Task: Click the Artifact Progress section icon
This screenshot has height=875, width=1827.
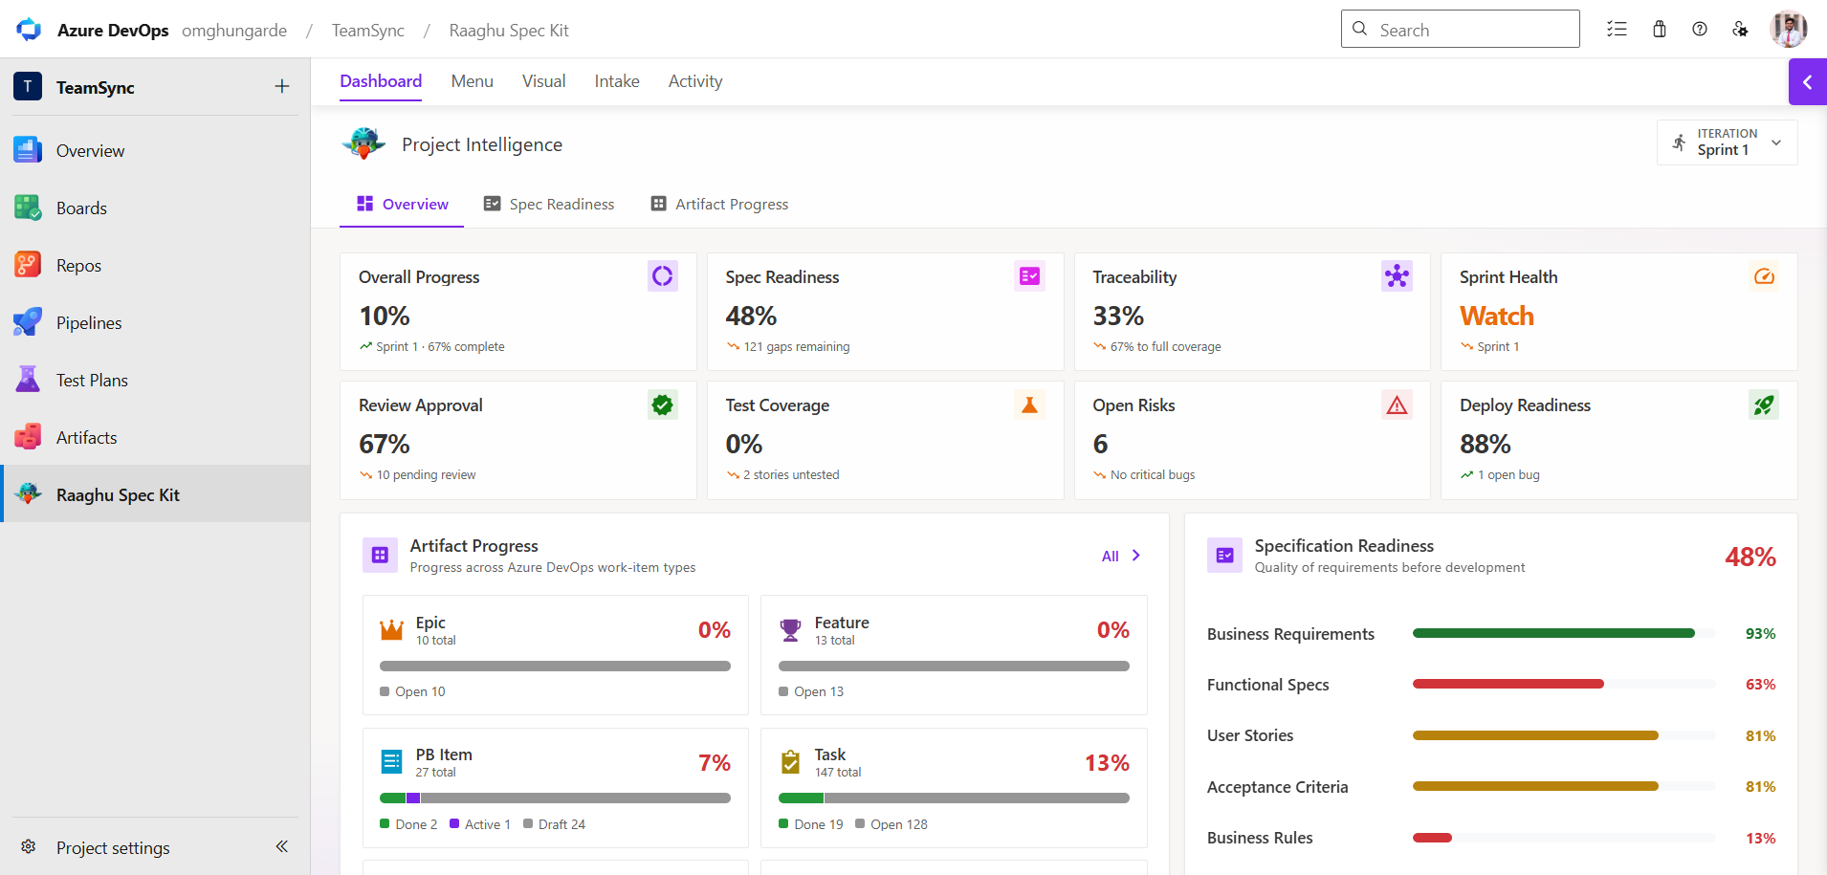Action: coord(380,555)
